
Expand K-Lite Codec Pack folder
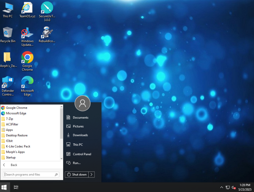[x=30, y=146]
